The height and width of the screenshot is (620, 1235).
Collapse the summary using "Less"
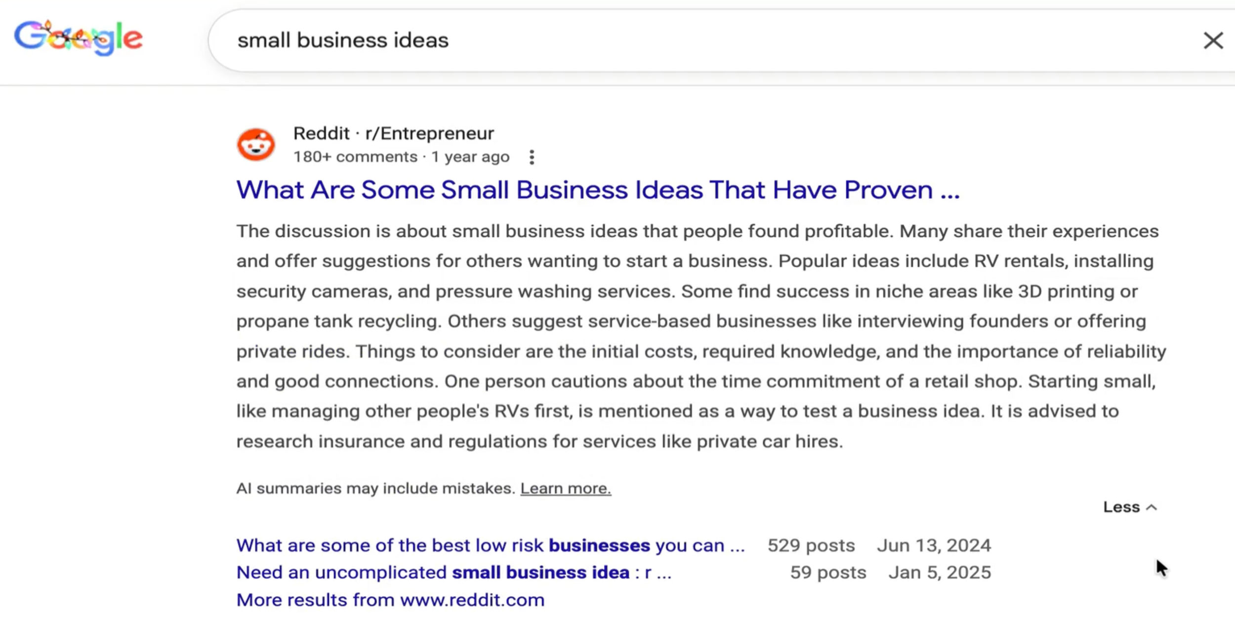pos(1130,507)
